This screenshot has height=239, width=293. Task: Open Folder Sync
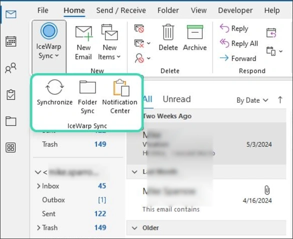coord(87,97)
